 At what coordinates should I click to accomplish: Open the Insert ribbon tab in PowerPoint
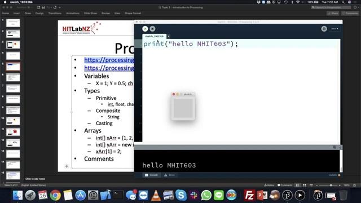17,14
